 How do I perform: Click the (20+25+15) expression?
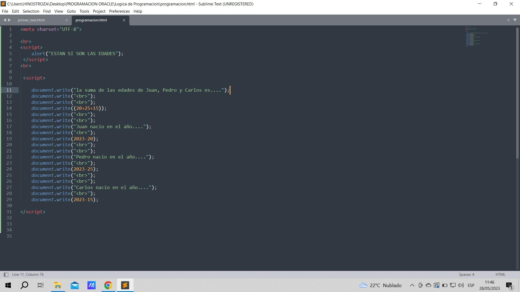pos(87,108)
